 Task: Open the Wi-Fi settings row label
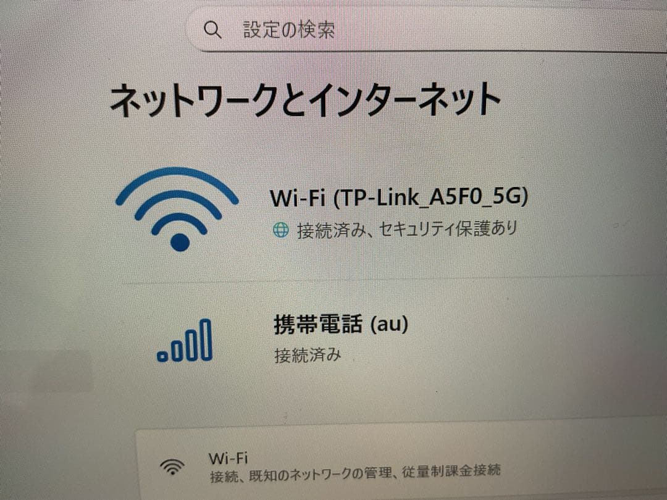coord(228,458)
